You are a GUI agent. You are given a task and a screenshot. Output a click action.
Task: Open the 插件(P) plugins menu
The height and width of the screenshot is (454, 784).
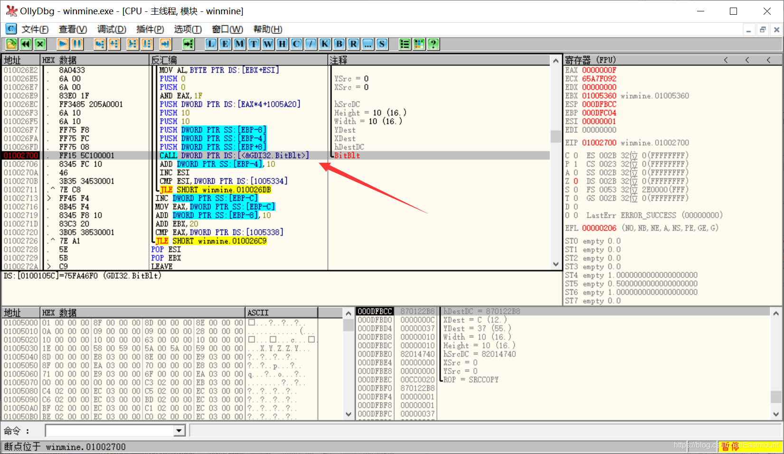150,29
